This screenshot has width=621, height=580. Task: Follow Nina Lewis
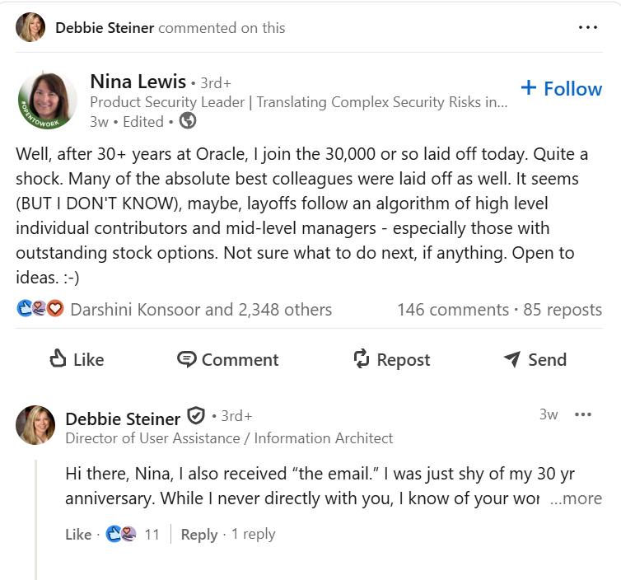562,89
